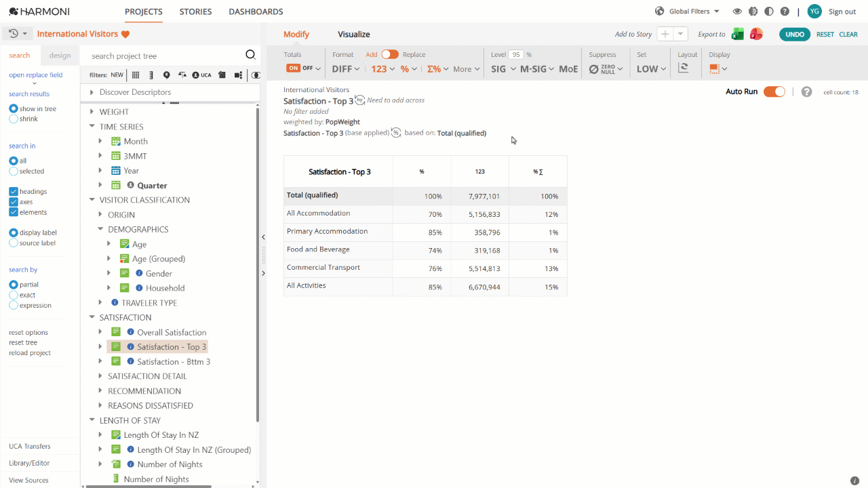Export the table to Excel
Image resolution: width=868 pixels, height=488 pixels.
737,34
